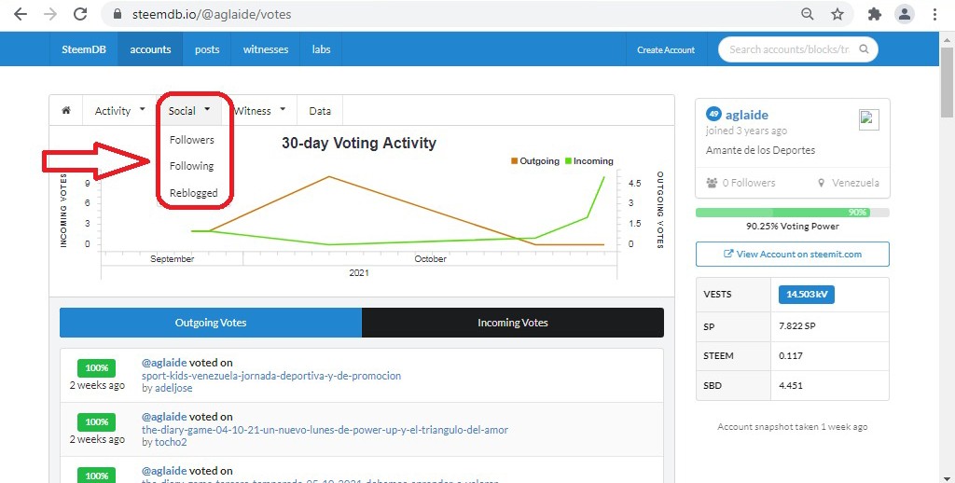955x483 pixels.
Task: Open the account home icon tab
Action: tap(66, 110)
